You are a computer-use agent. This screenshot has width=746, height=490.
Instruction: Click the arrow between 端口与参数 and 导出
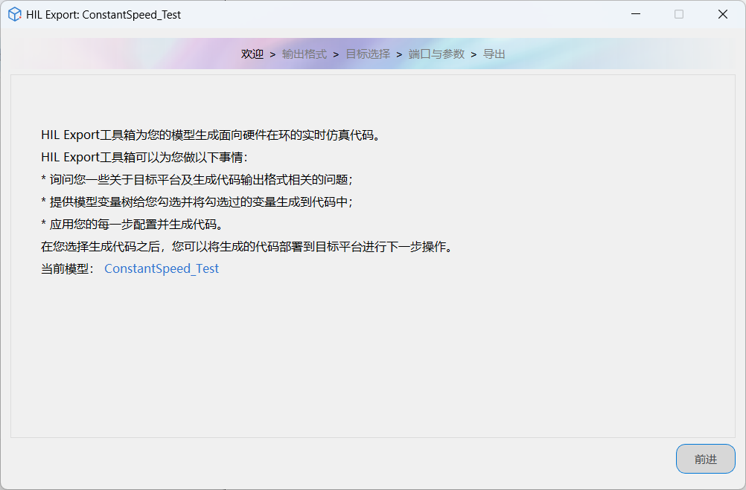click(x=474, y=54)
